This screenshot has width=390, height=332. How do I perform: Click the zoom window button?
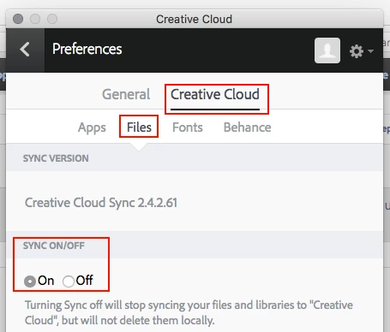click(52, 19)
